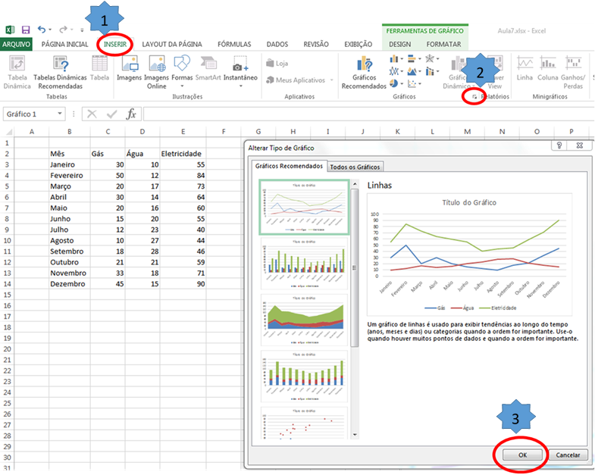
Task: Open the Gráficos group dialog launcher
Action: (474, 97)
